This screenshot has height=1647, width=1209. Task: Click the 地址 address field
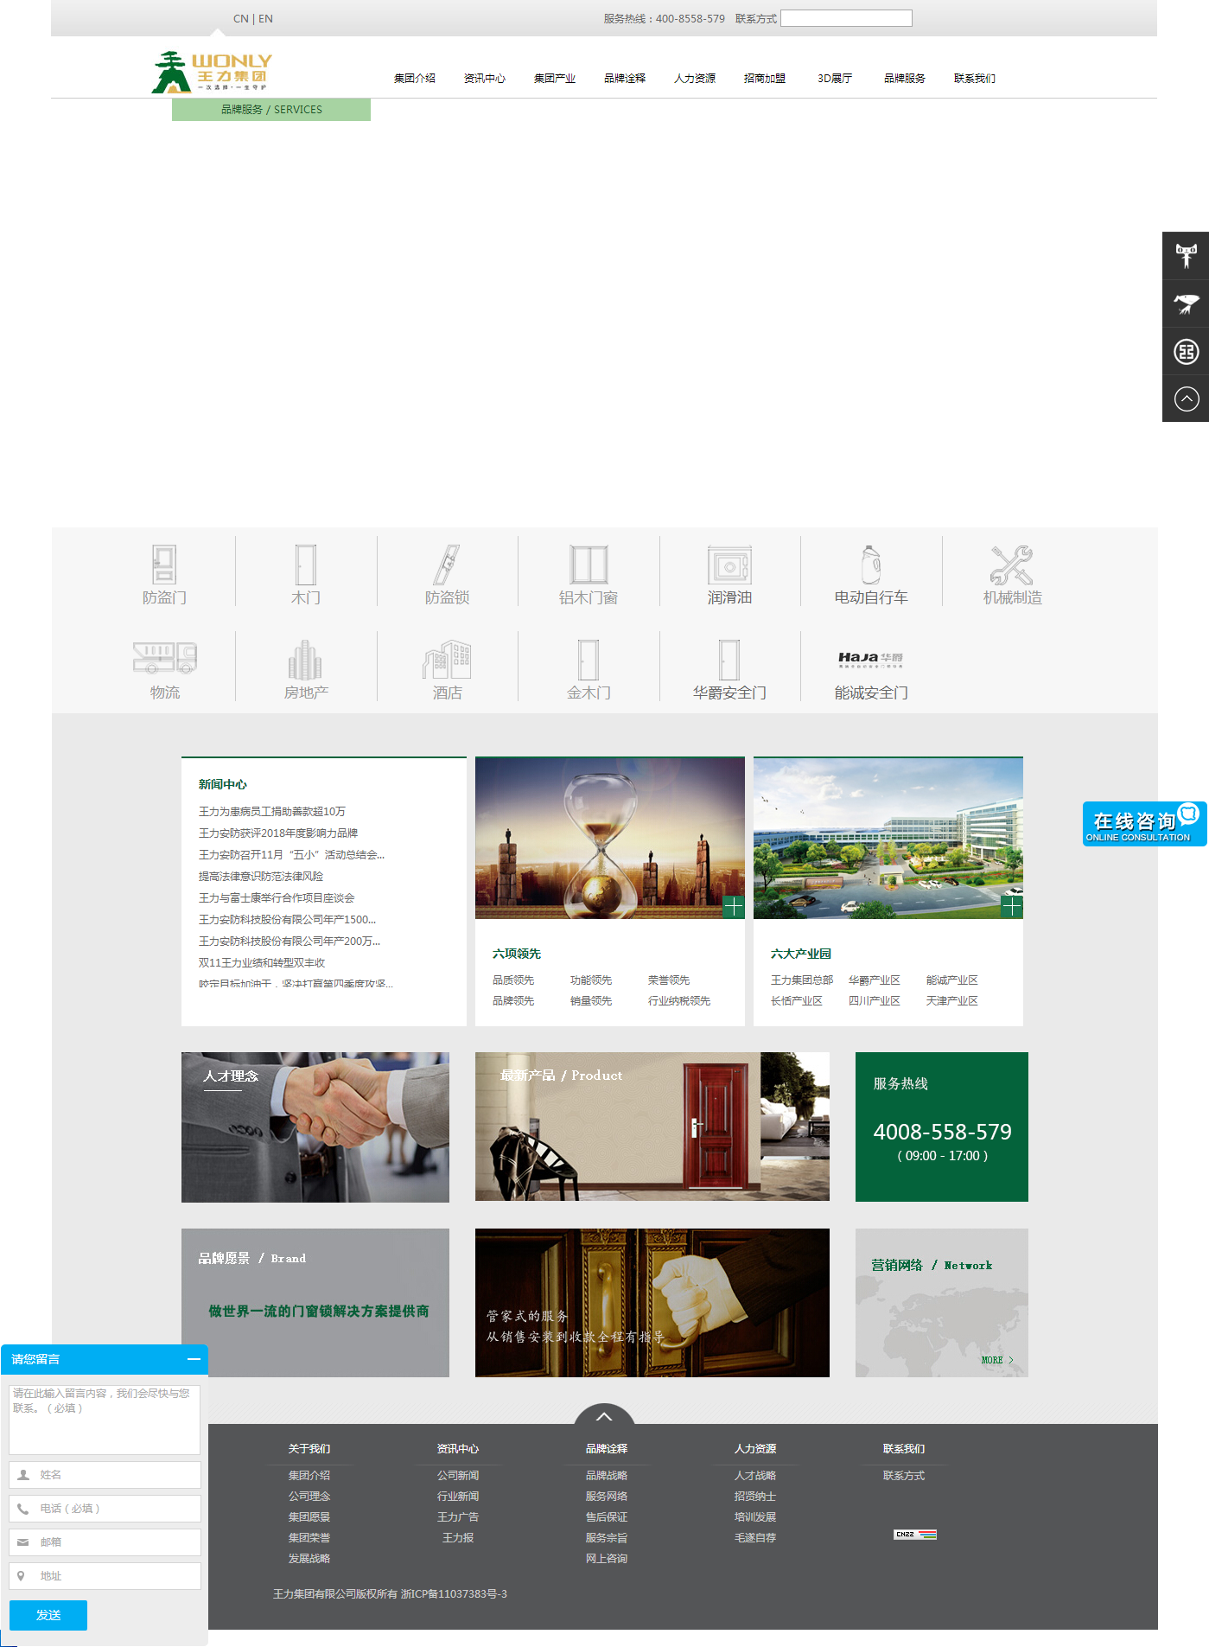coord(105,1576)
